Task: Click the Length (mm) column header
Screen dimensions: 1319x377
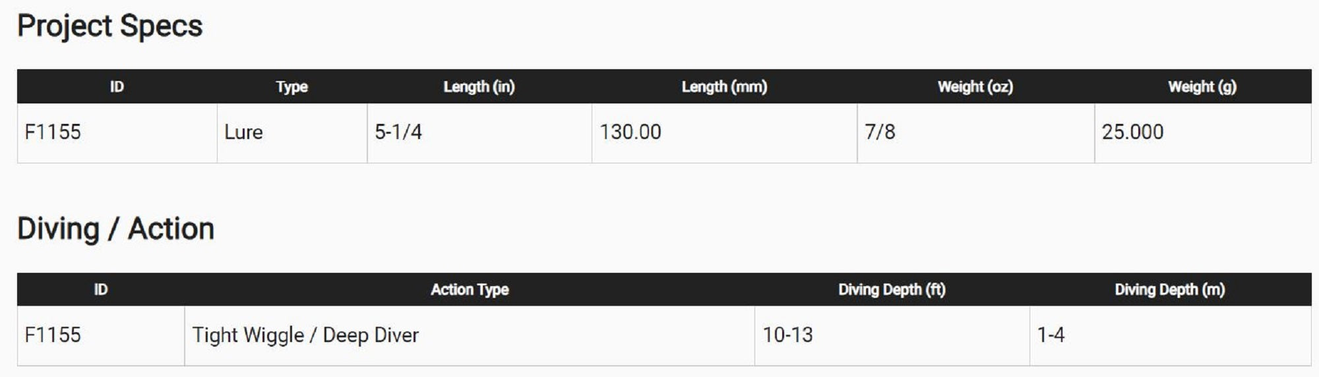Action: pyautogui.click(x=724, y=86)
